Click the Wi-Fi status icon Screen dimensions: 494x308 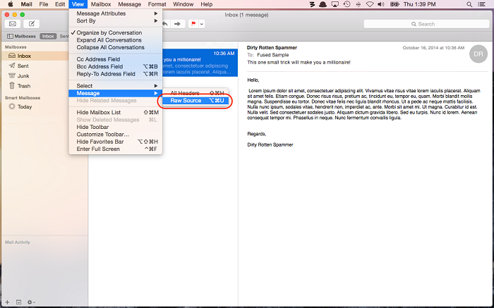pos(370,4)
